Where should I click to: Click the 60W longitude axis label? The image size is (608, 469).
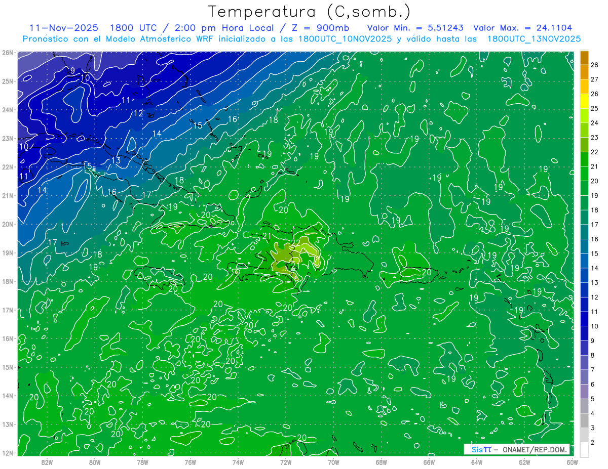[x=572, y=462]
